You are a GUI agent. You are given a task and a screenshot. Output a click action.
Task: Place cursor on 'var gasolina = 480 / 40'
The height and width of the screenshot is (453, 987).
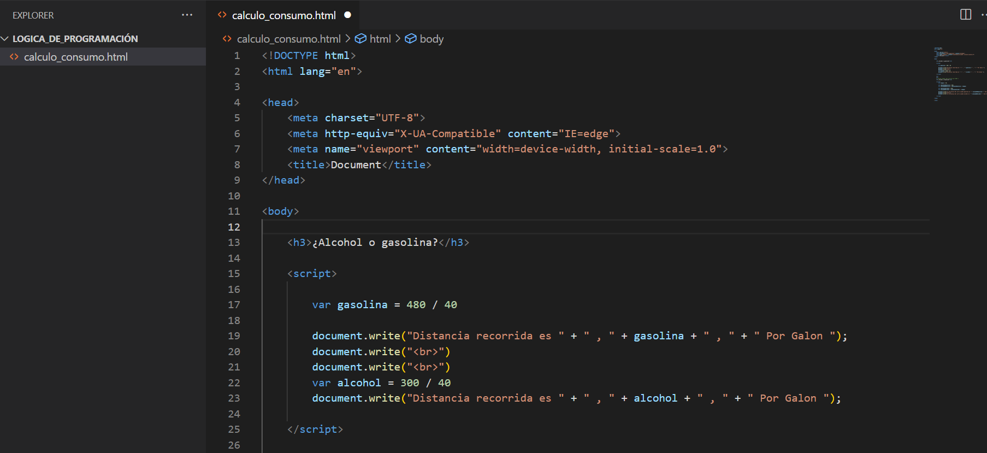(385, 305)
